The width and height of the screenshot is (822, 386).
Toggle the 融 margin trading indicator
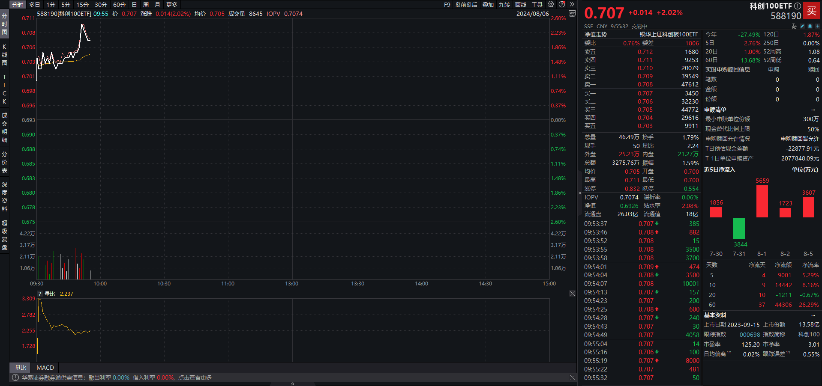pyautogui.click(x=795, y=26)
